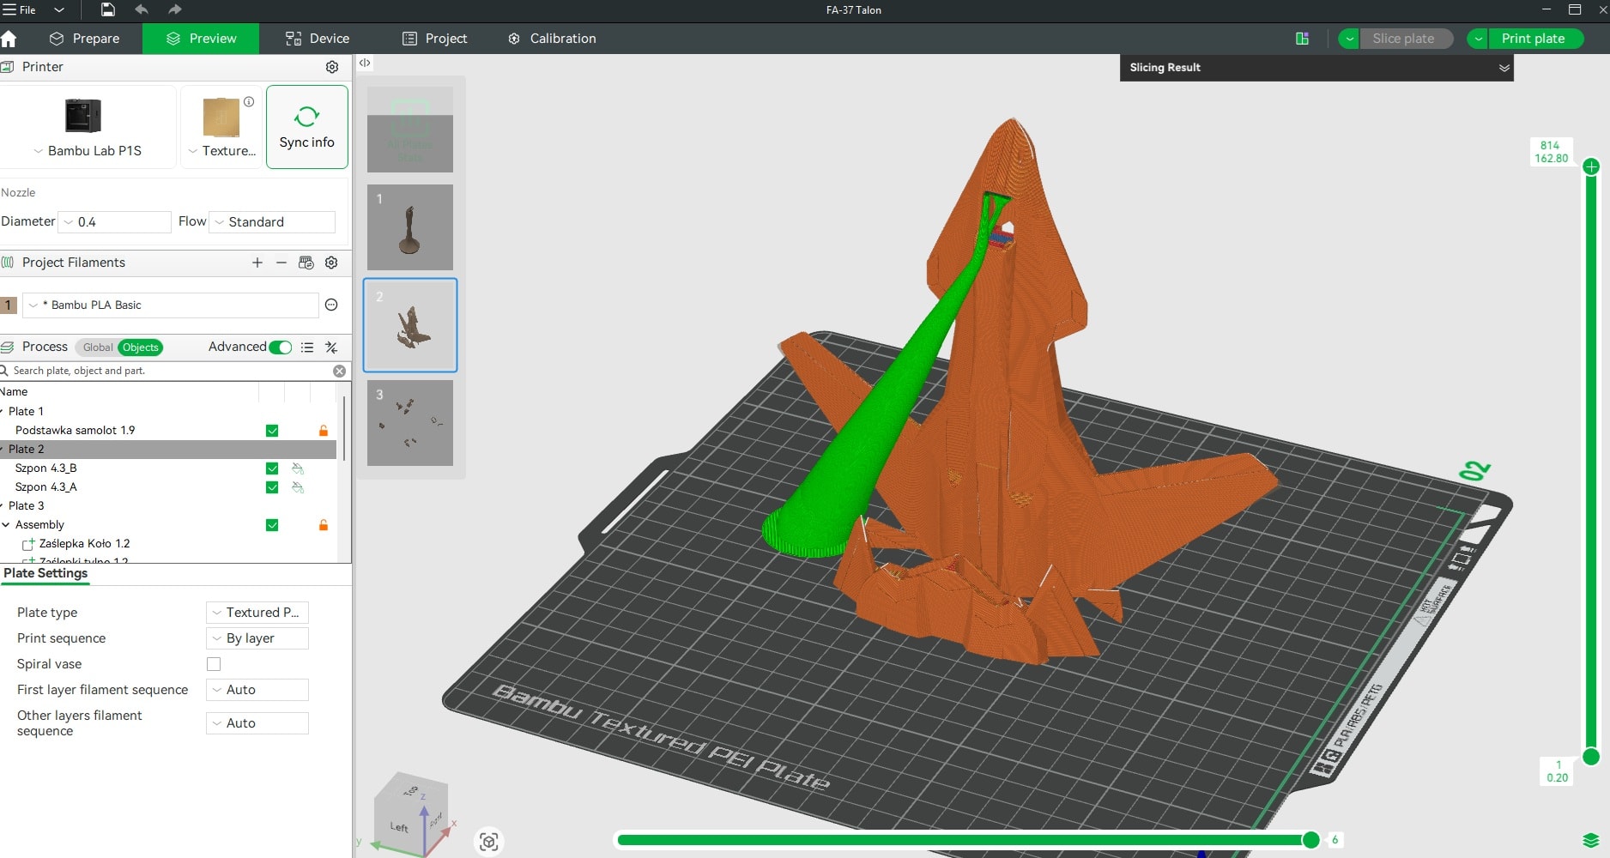Open Bambu PLA Basic filament options ellipsis
The image size is (1610, 858).
pos(330,305)
